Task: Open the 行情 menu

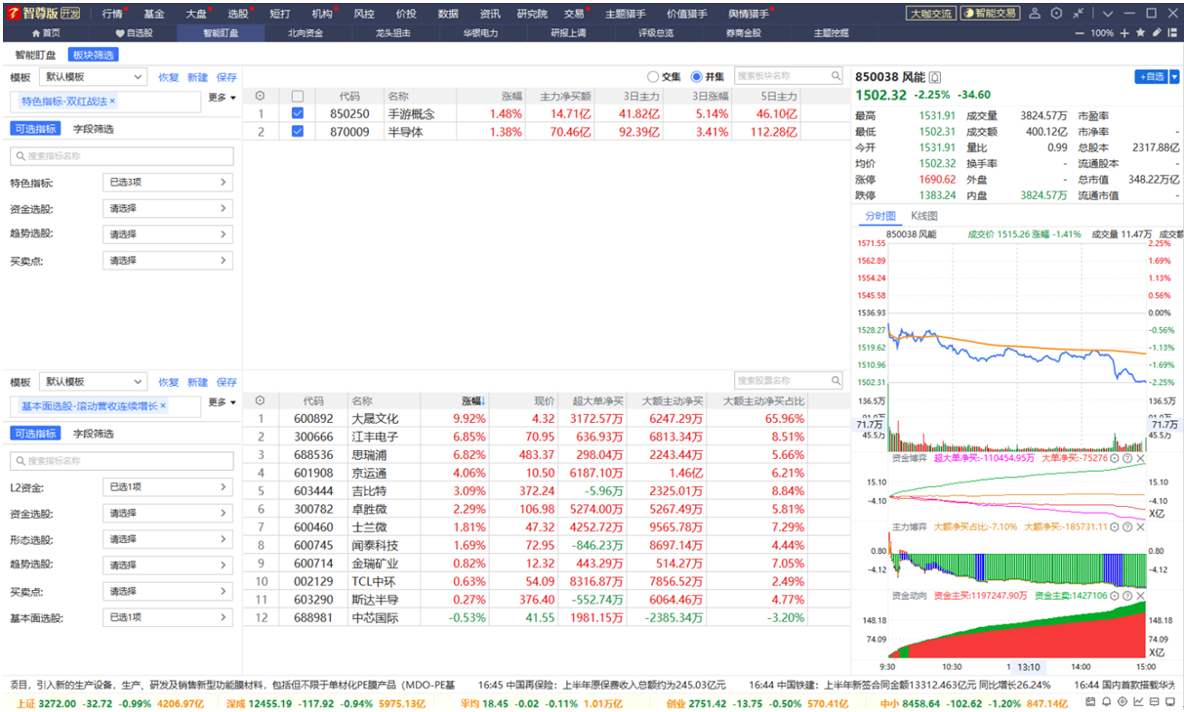Action: point(112,14)
